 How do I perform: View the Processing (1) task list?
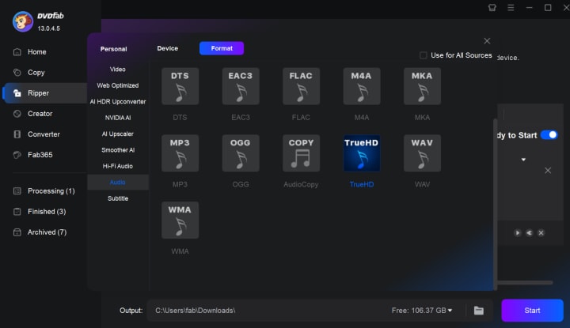coord(44,190)
